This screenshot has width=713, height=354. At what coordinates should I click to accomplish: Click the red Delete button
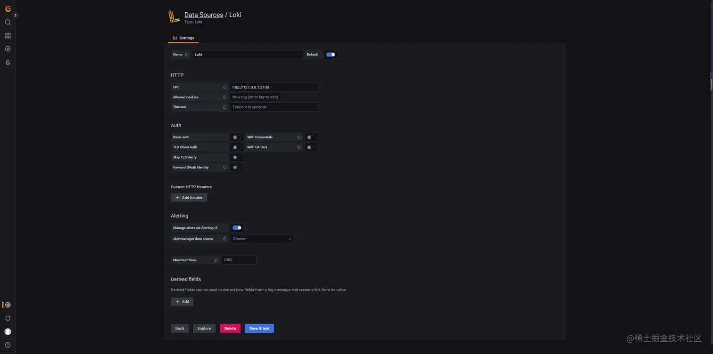pyautogui.click(x=230, y=329)
